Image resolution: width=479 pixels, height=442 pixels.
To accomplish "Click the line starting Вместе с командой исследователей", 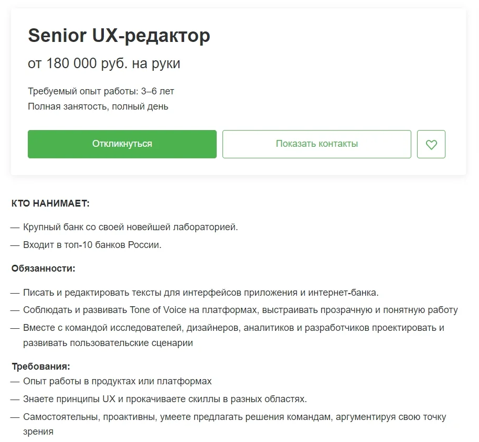I will (x=233, y=328).
